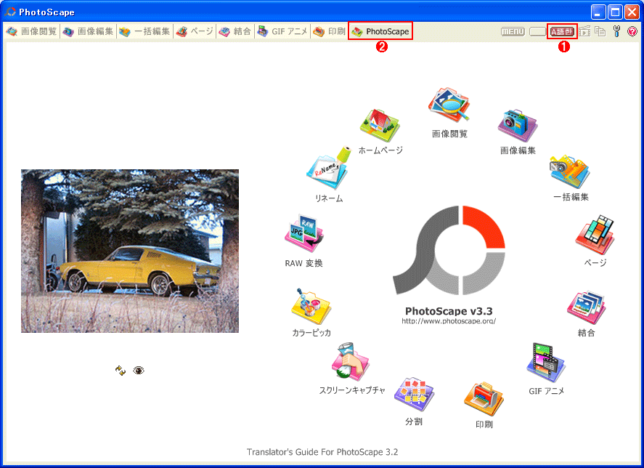Switch to the 印刷 tab
644x468 pixels.
click(330, 31)
